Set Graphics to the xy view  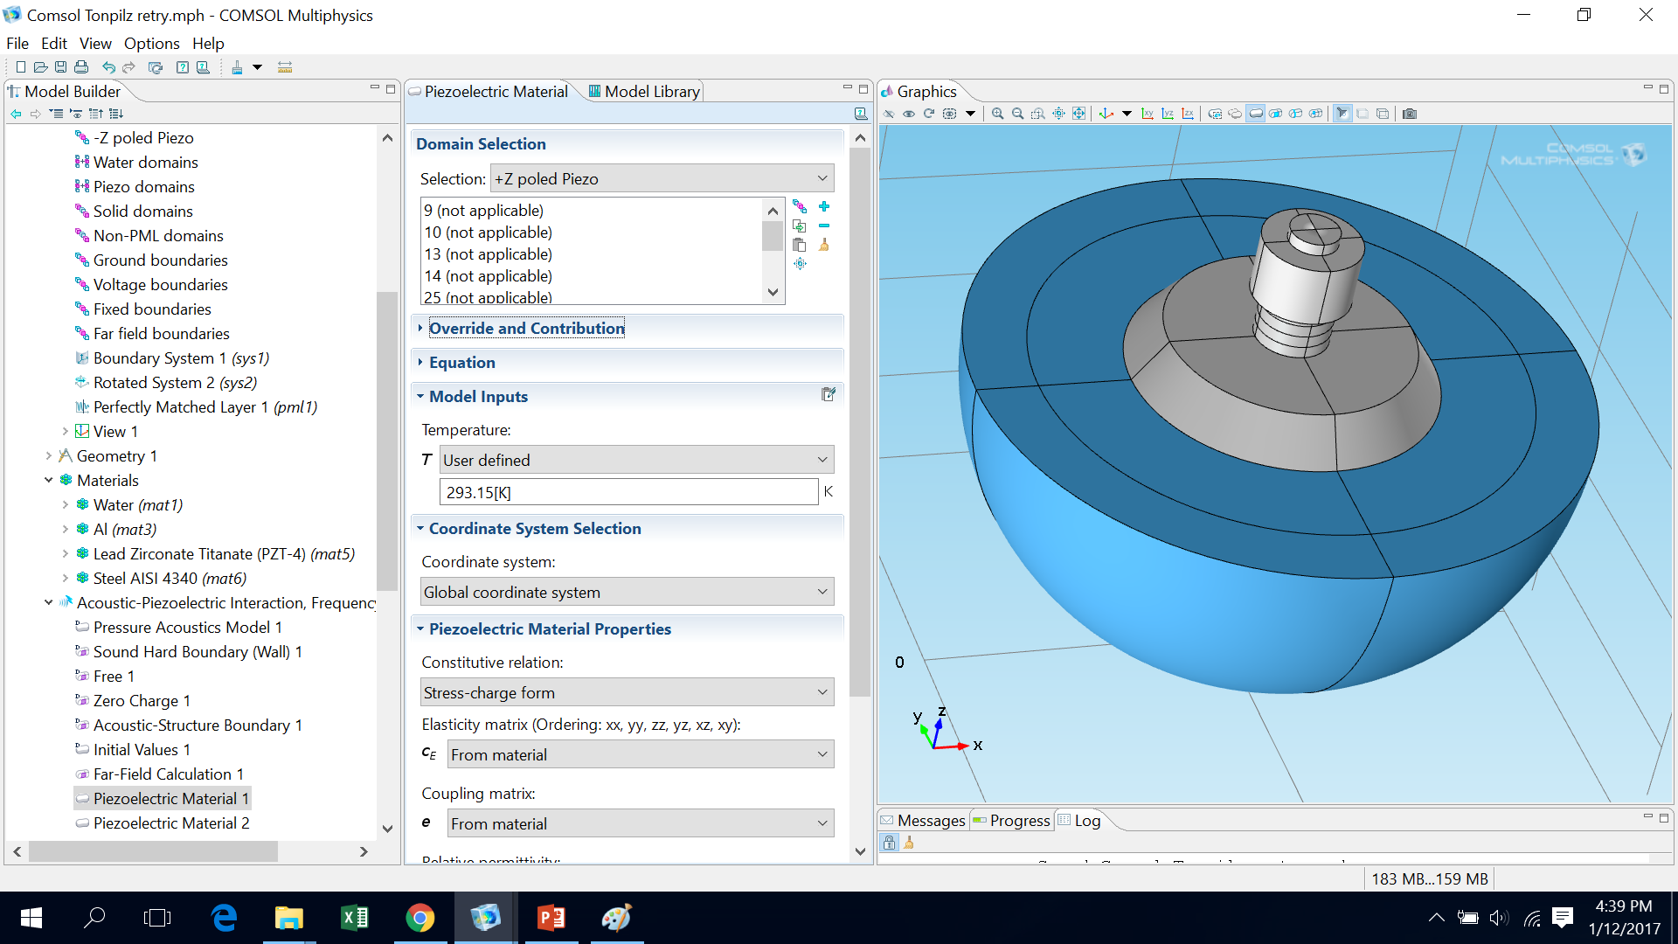[x=1147, y=114]
